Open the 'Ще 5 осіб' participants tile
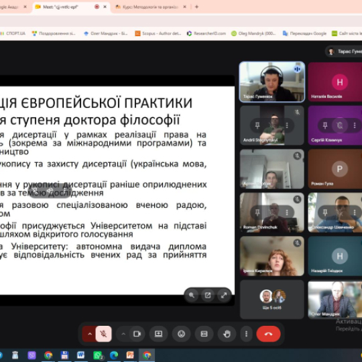Screen dimensions: 362x362 coord(272,300)
